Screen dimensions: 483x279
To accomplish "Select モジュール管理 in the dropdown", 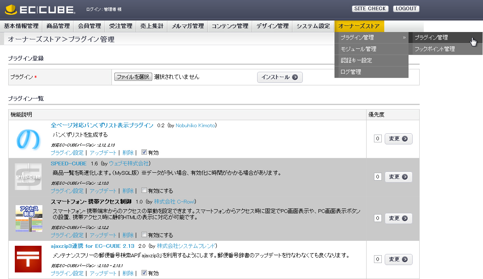I will point(358,49).
